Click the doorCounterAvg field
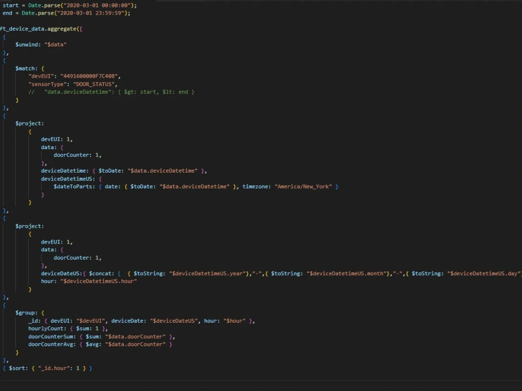Viewport: 522px width, 391px height. click(x=52, y=345)
